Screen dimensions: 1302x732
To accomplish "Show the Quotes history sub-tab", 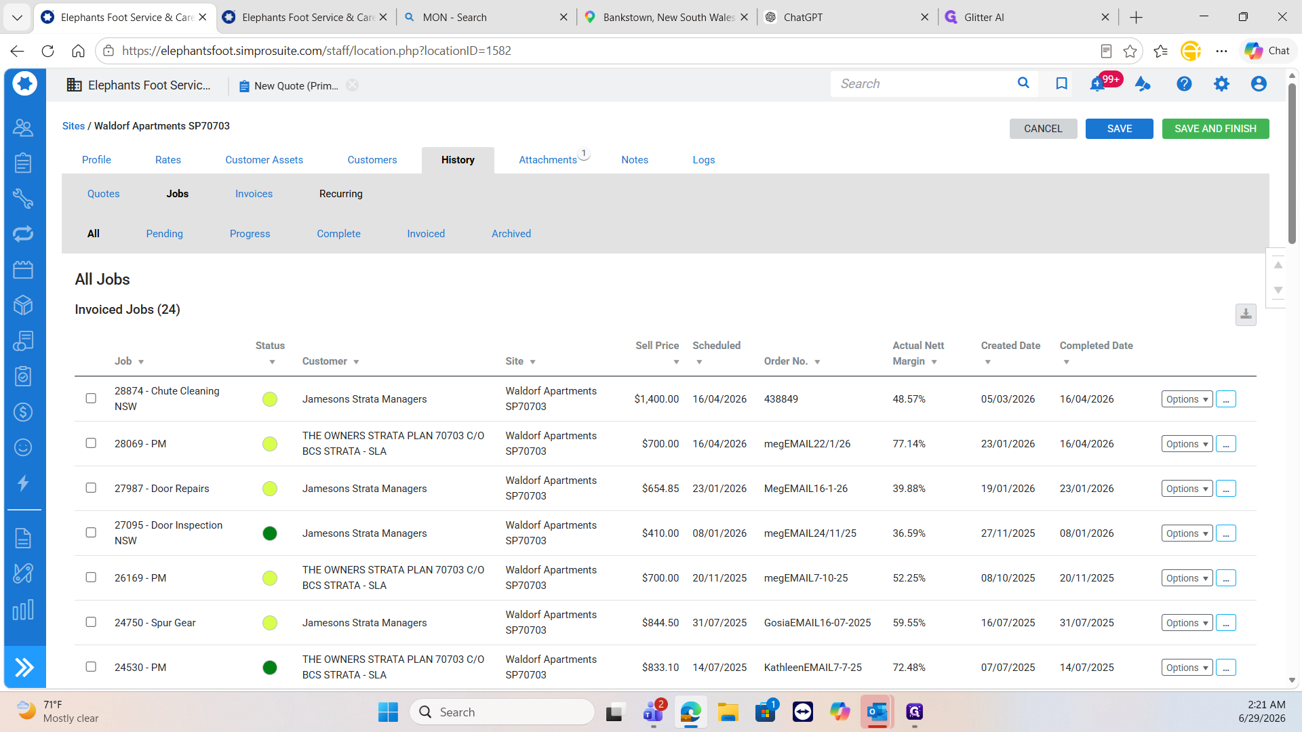I will (x=103, y=194).
